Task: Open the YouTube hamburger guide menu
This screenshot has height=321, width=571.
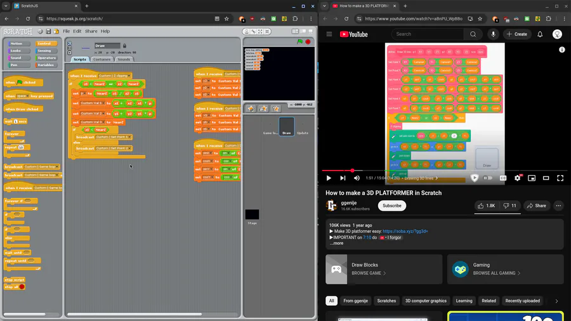Action: 329,34
